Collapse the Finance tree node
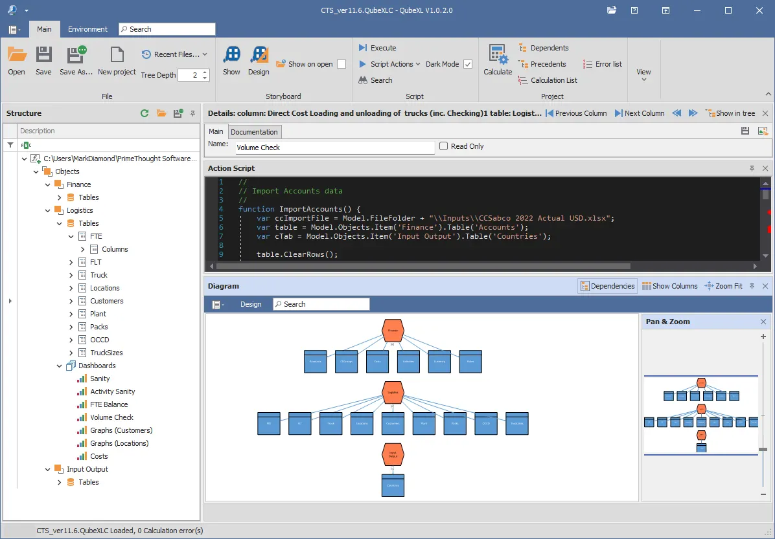The height and width of the screenshot is (539, 775). (48, 184)
